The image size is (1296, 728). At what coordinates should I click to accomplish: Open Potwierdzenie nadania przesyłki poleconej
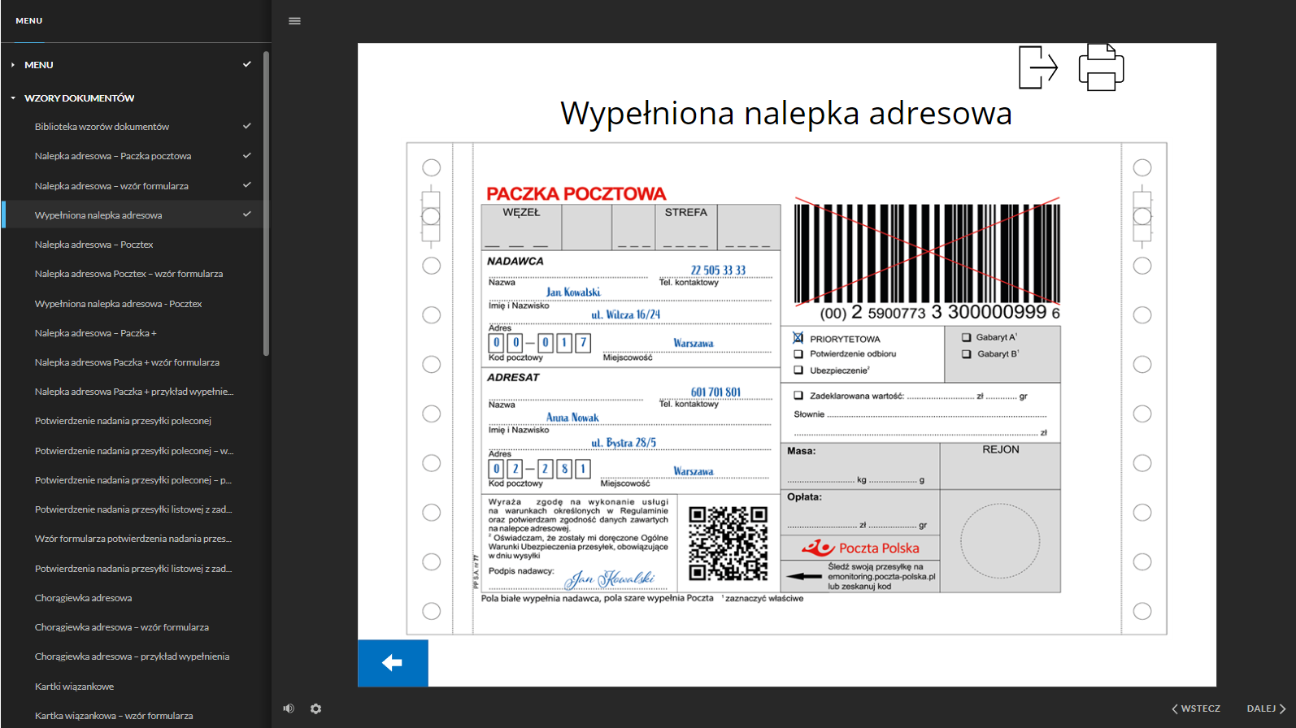[x=123, y=421]
